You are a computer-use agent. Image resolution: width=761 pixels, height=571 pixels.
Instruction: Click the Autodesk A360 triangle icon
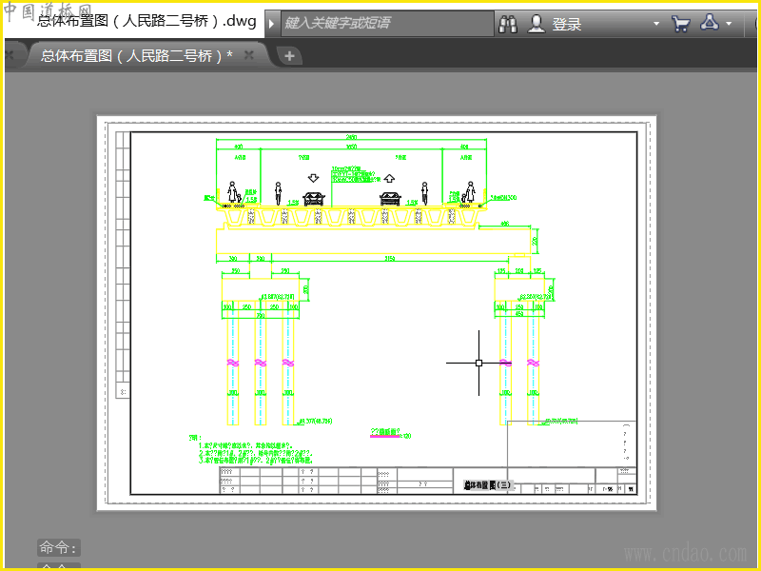coord(710,22)
